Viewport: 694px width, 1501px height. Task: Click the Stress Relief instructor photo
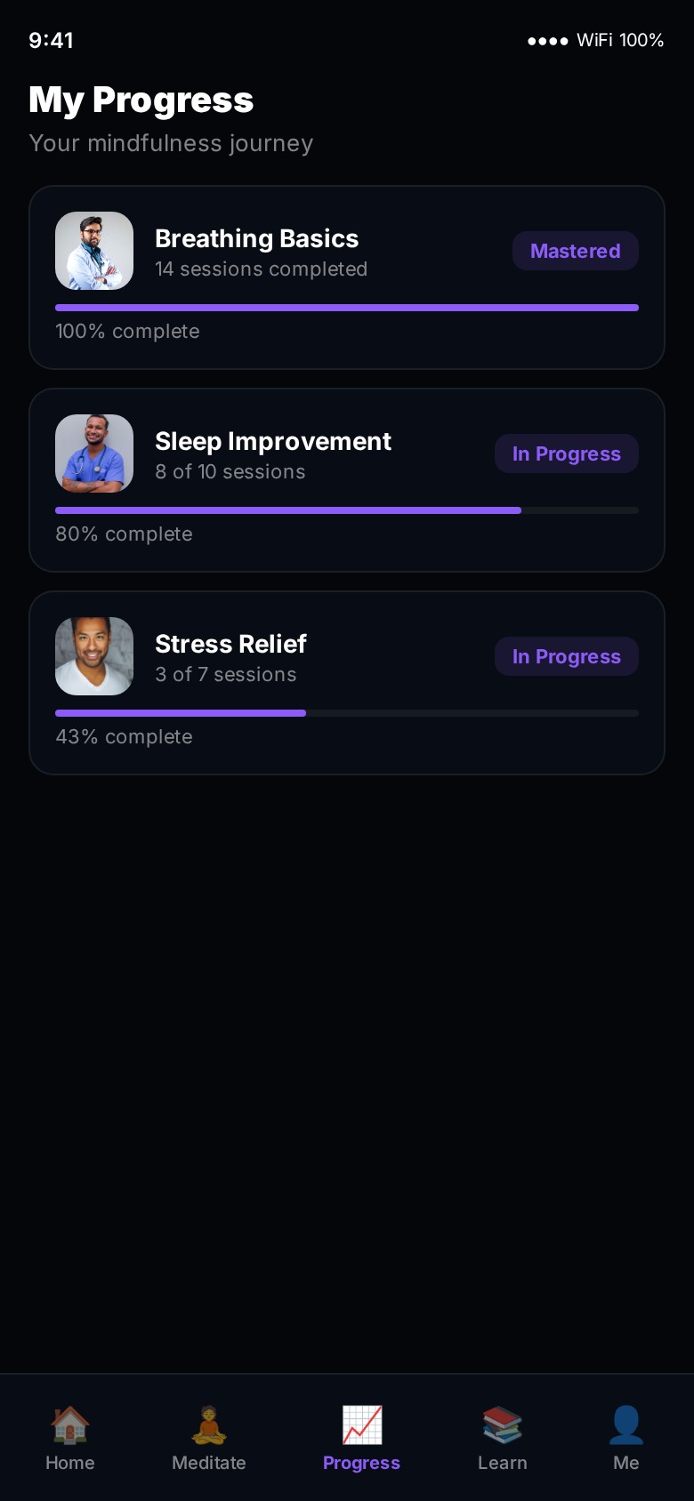coord(94,656)
